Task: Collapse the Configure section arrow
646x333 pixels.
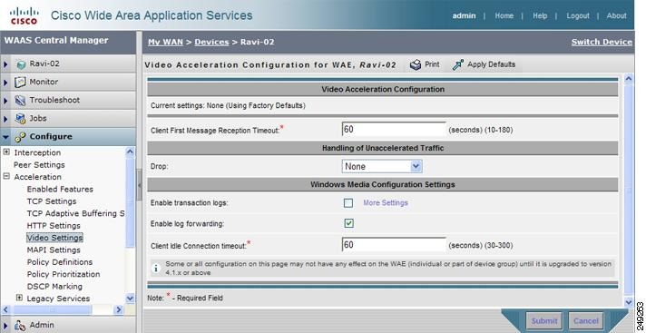Action: tap(5, 137)
